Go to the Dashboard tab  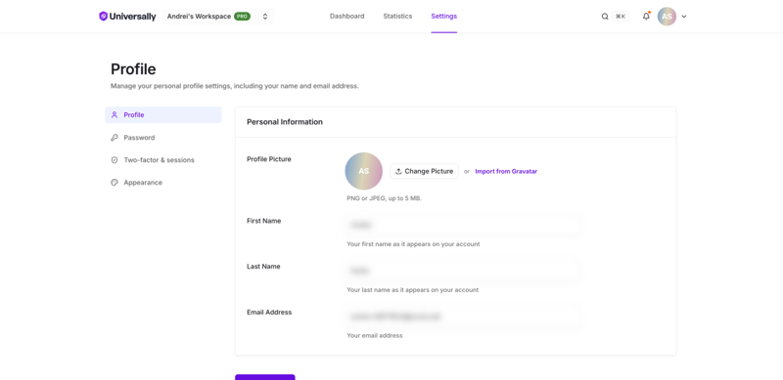coord(347,16)
